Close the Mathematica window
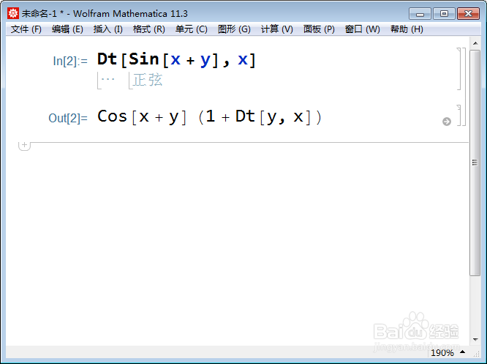Image resolution: width=487 pixels, height=364 pixels. [x=469, y=14]
